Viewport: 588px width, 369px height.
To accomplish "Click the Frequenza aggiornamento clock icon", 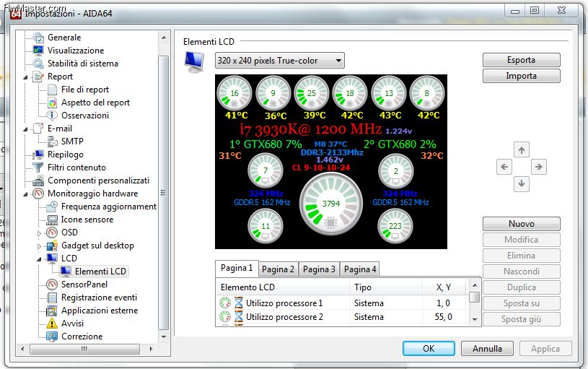I will click(52, 206).
